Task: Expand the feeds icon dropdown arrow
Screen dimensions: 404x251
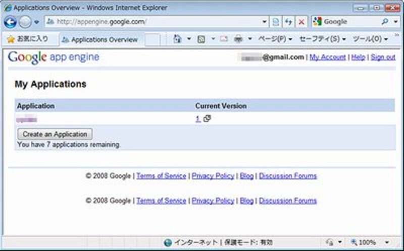Action: click(x=213, y=39)
